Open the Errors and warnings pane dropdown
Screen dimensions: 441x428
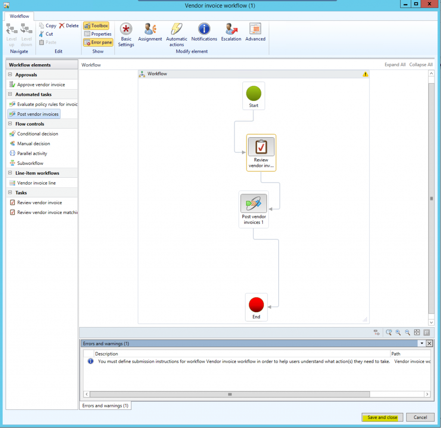[421, 344]
